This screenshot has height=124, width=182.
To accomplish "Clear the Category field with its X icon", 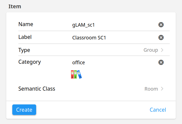I will pyautogui.click(x=161, y=62).
